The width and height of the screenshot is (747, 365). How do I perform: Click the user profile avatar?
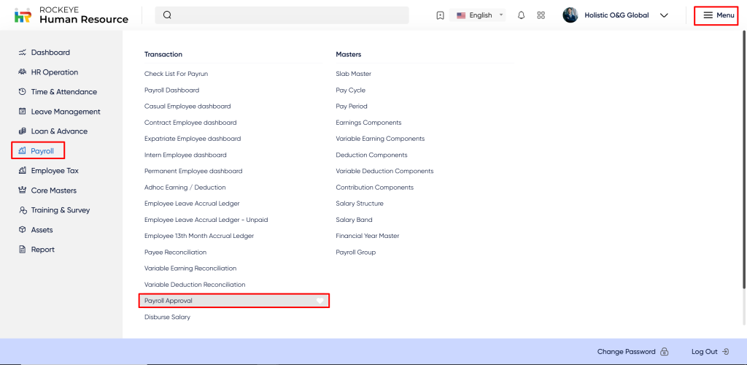point(570,15)
